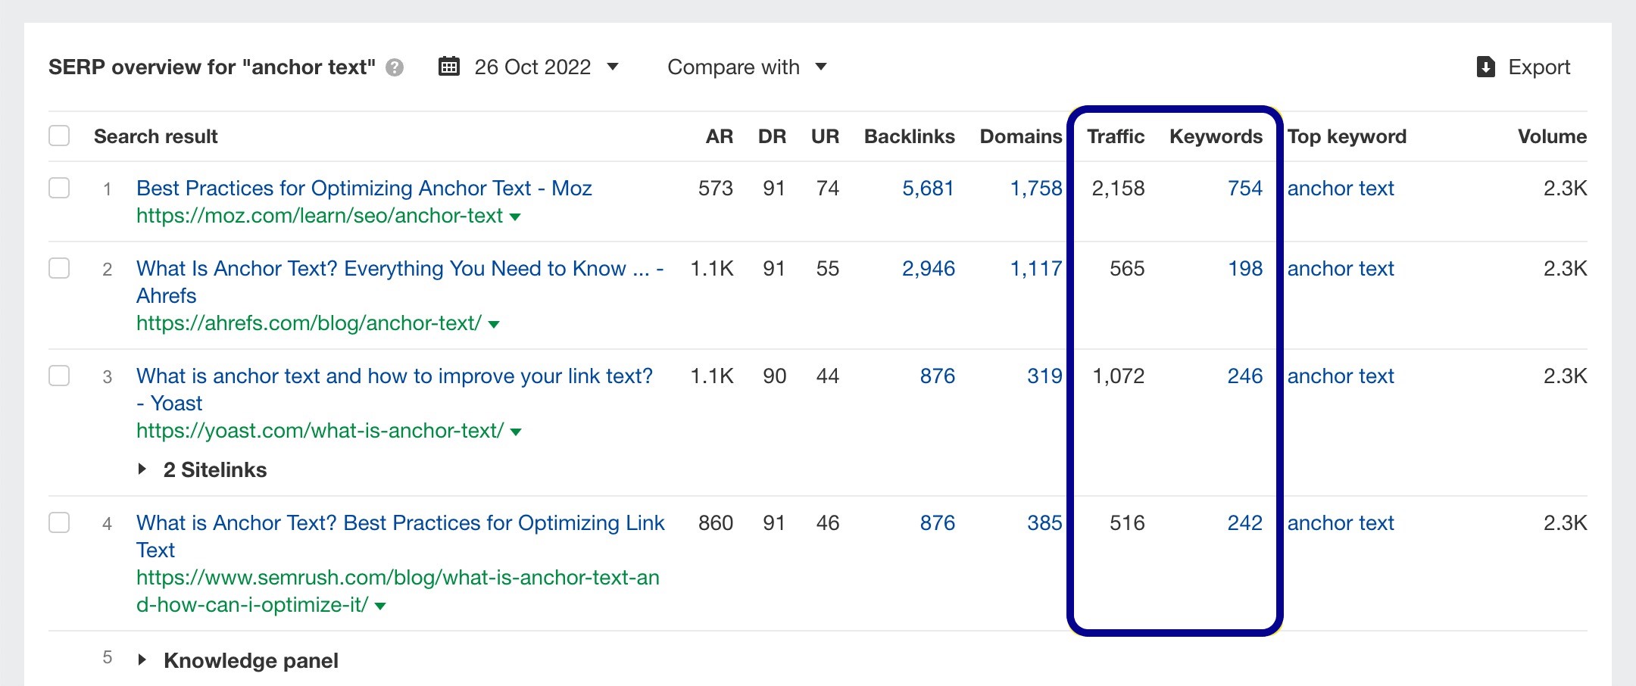Image resolution: width=1636 pixels, height=686 pixels.
Task: Open the 246 keywords count for Yoast
Action: (x=1245, y=376)
